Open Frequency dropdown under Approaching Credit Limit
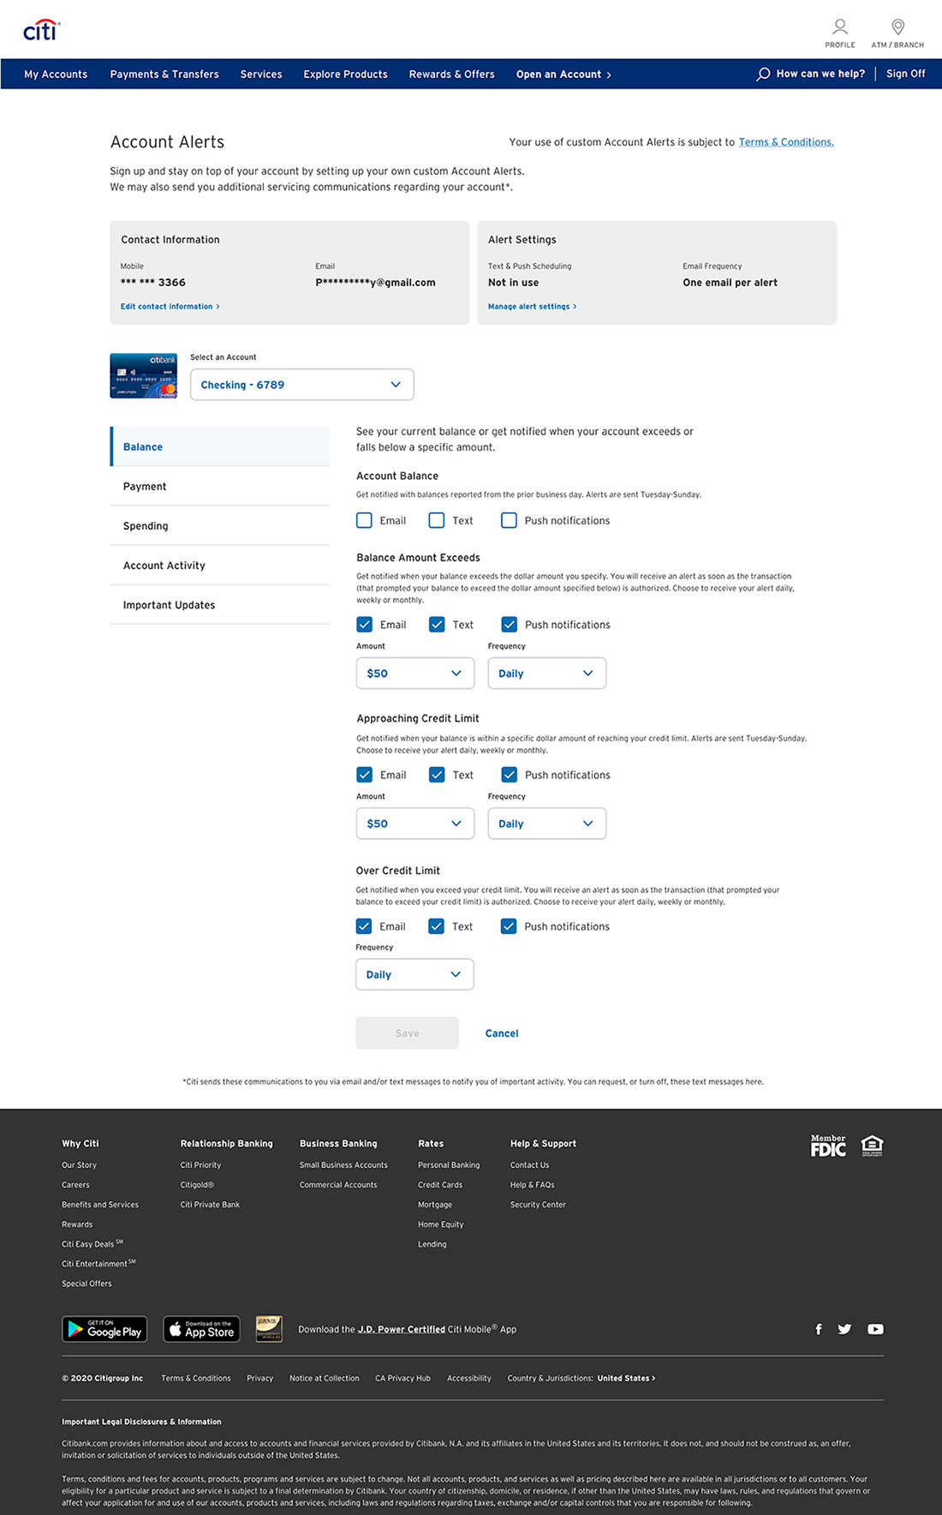Screen dimensions: 942x1515 pyautogui.click(x=547, y=823)
